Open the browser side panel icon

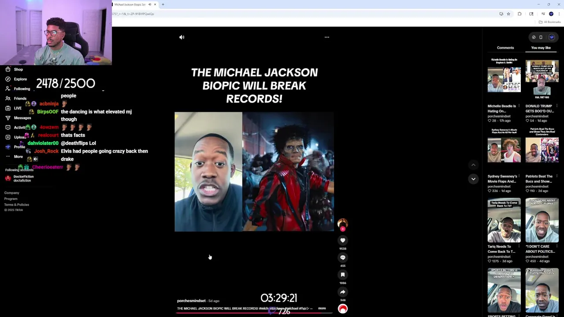(x=531, y=14)
